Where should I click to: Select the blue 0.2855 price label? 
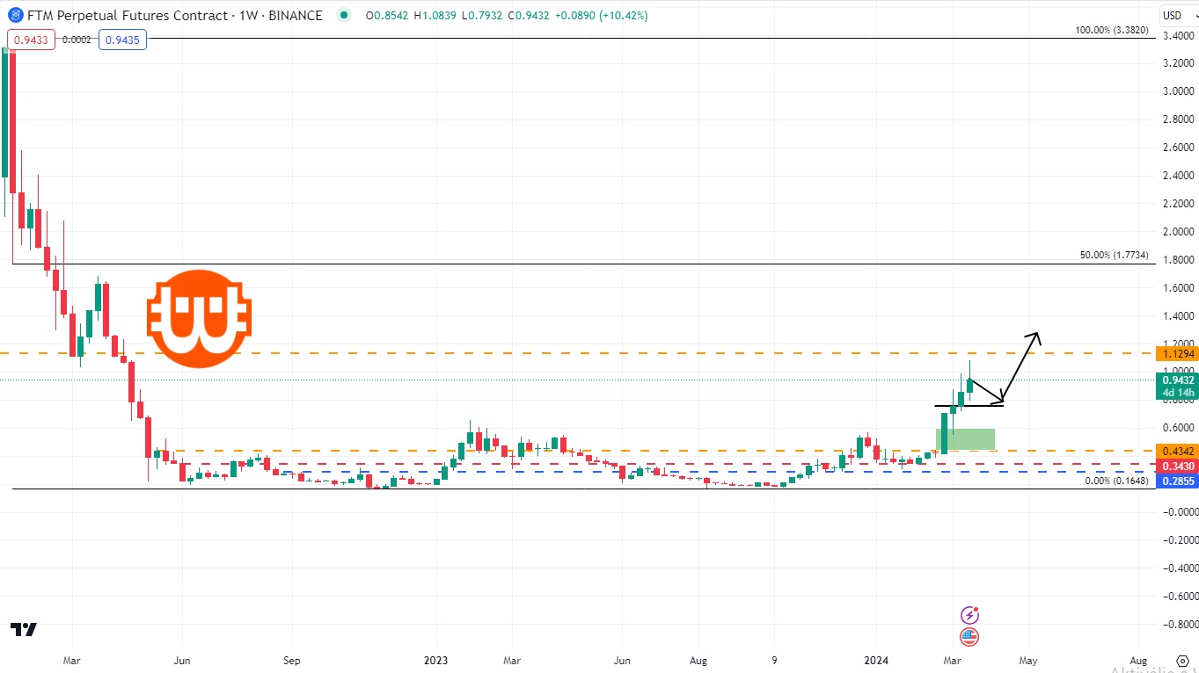(1177, 481)
